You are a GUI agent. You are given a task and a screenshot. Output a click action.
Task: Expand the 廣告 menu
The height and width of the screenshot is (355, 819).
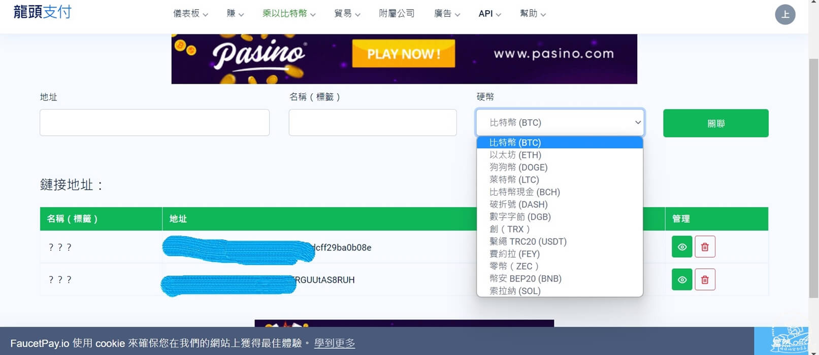tap(447, 14)
